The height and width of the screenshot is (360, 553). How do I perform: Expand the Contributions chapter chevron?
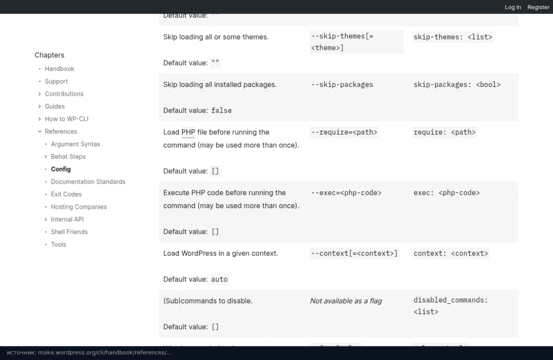pyautogui.click(x=39, y=94)
